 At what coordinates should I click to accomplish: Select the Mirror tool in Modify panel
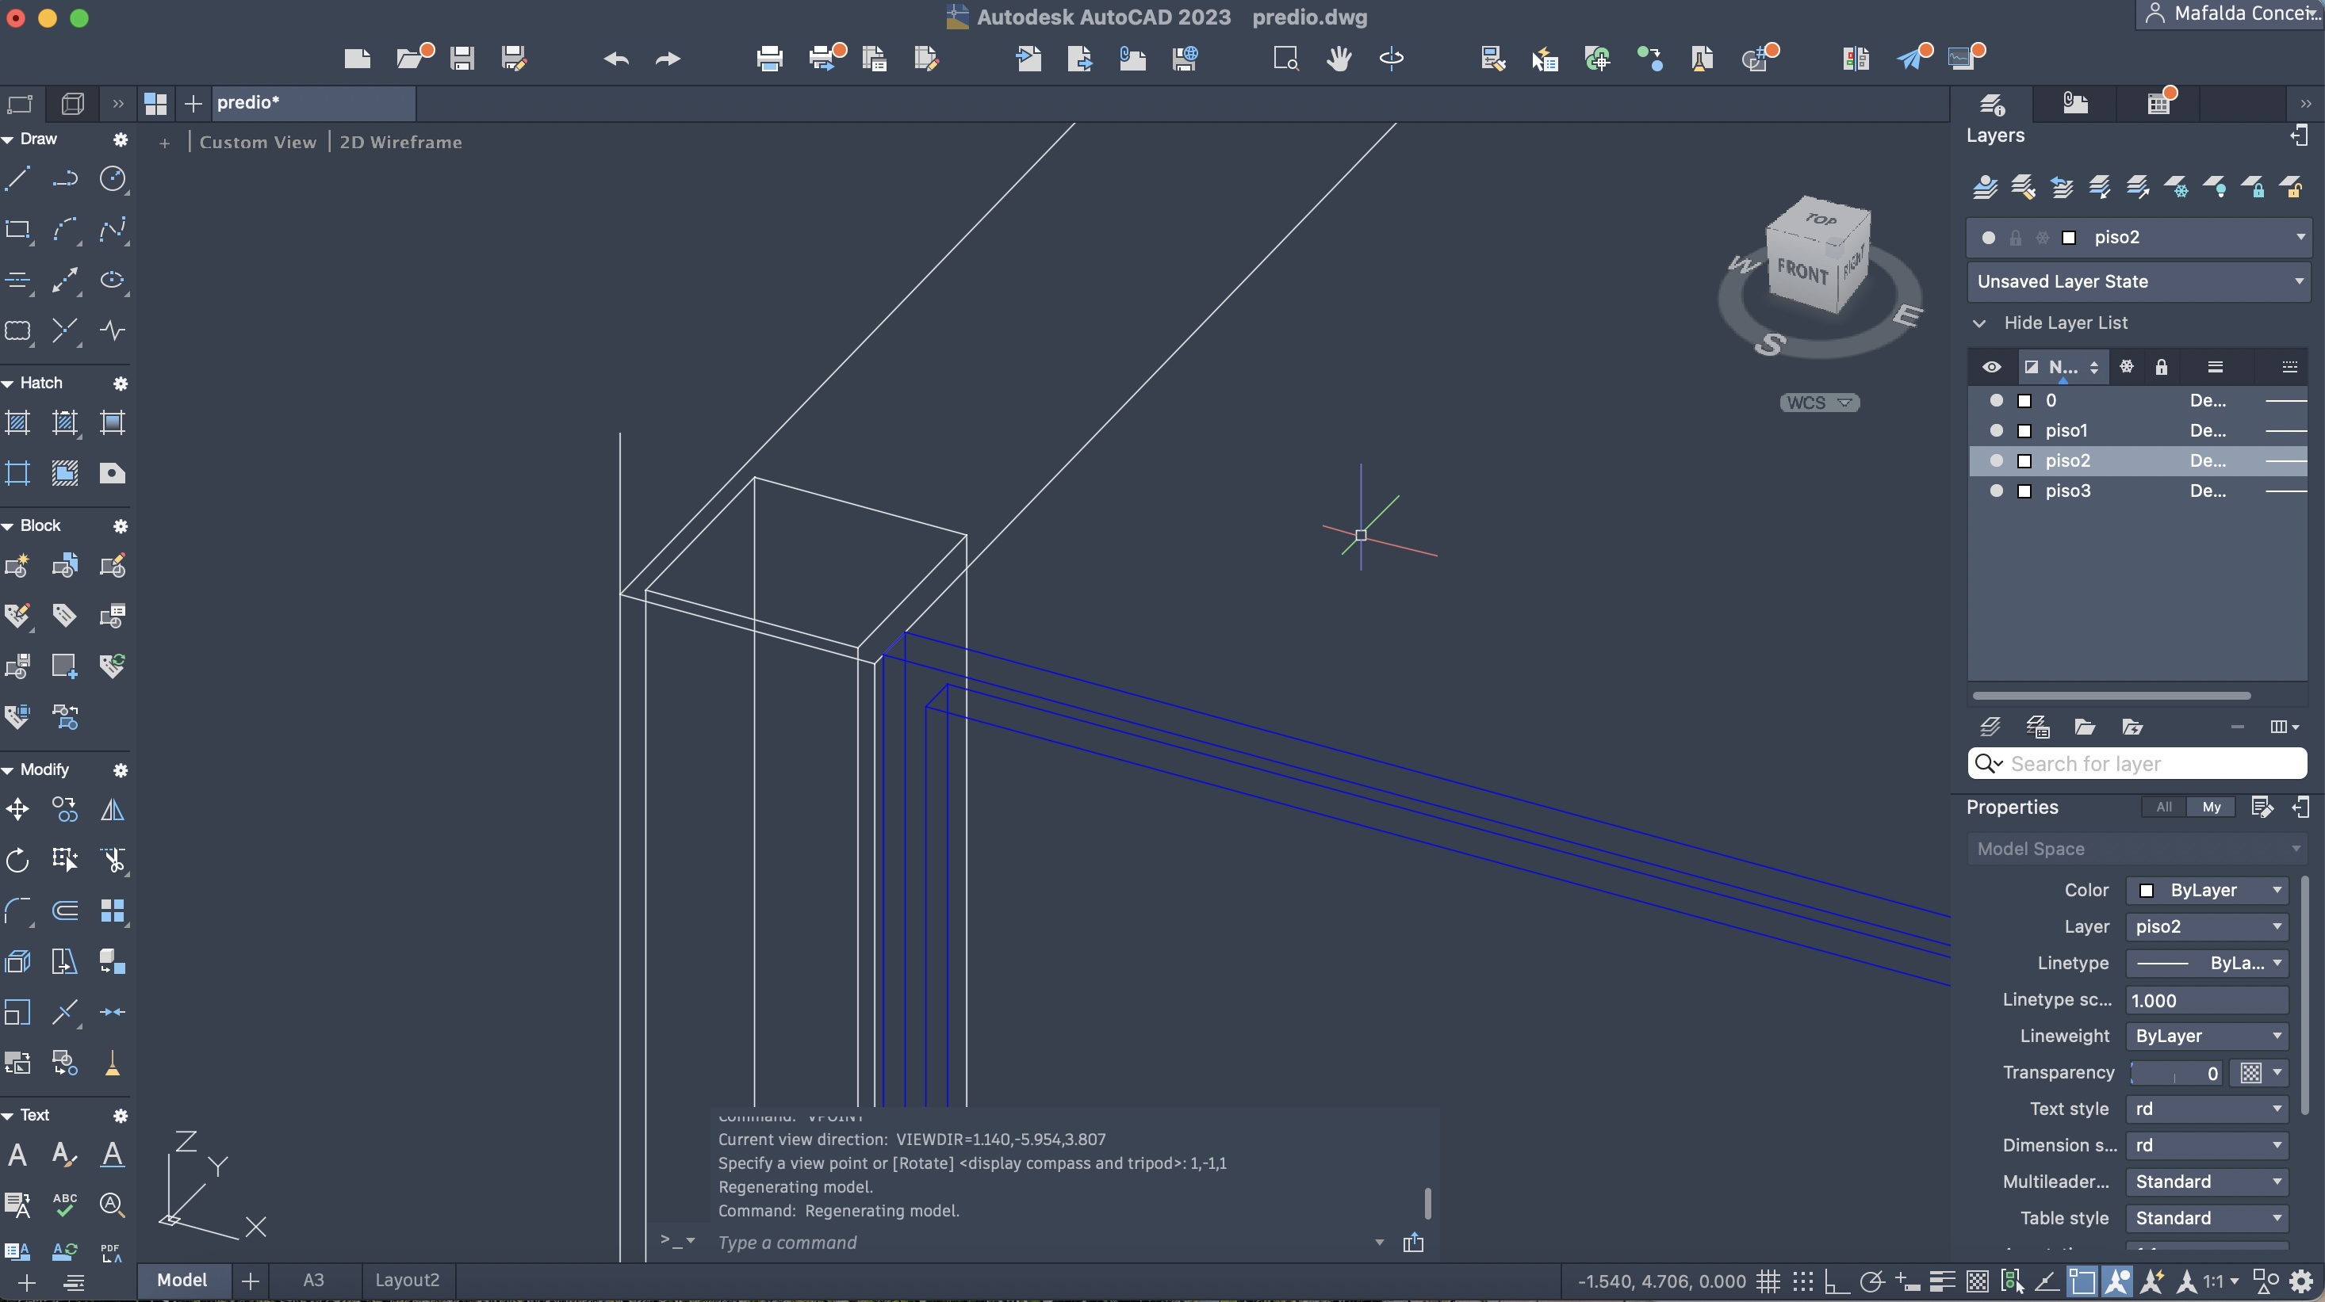tap(113, 810)
